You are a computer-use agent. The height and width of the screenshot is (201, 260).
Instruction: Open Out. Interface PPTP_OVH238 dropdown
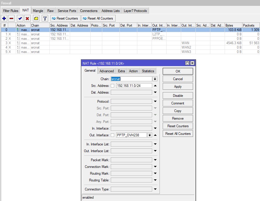click(x=150, y=135)
